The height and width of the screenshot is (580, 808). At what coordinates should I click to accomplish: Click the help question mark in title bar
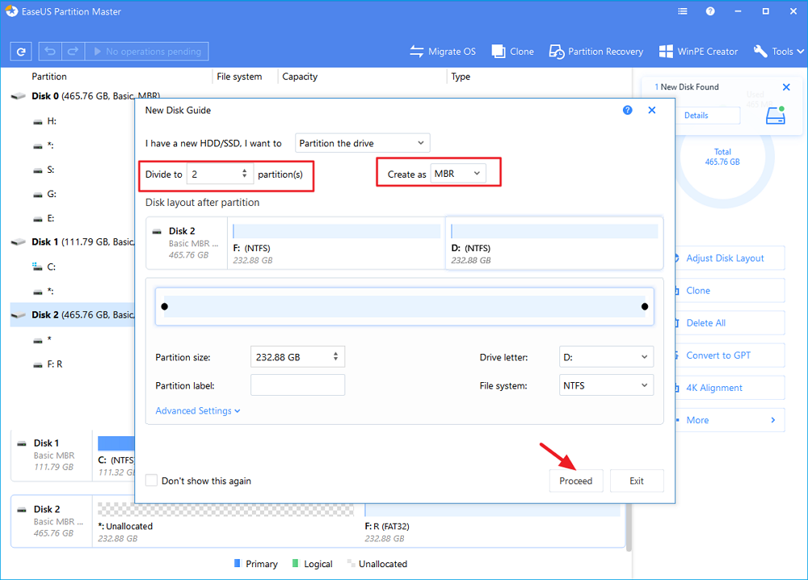click(x=710, y=11)
